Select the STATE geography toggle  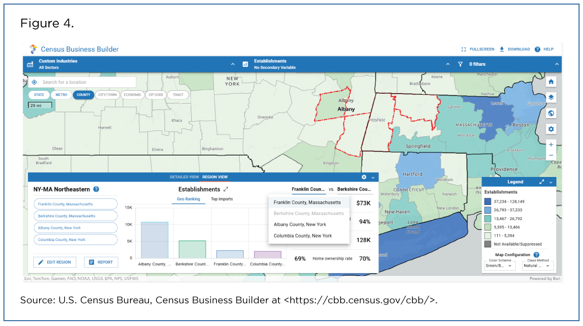(x=39, y=94)
